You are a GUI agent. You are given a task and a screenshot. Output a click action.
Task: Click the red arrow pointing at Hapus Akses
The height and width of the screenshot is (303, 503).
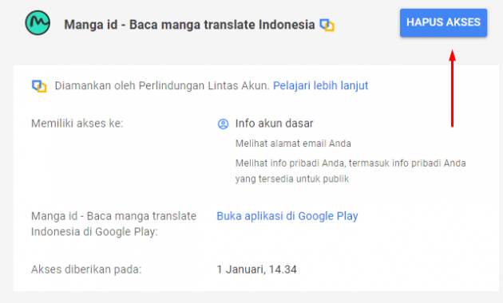click(x=453, y=88)
